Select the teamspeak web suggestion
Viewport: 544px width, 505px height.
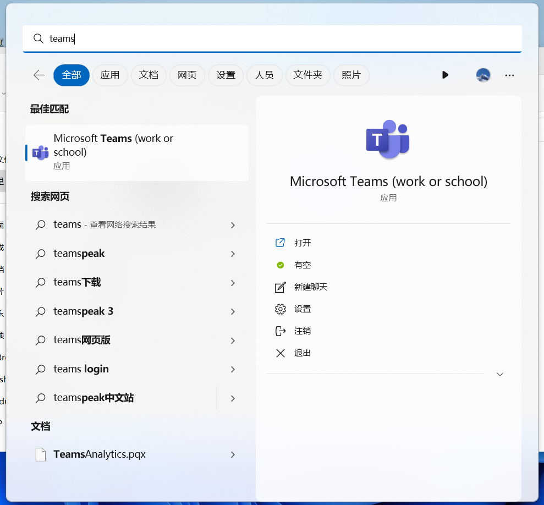pos(137,254)
